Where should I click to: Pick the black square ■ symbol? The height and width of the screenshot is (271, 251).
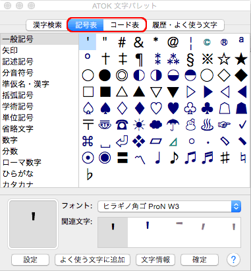[x=105, y=92]
